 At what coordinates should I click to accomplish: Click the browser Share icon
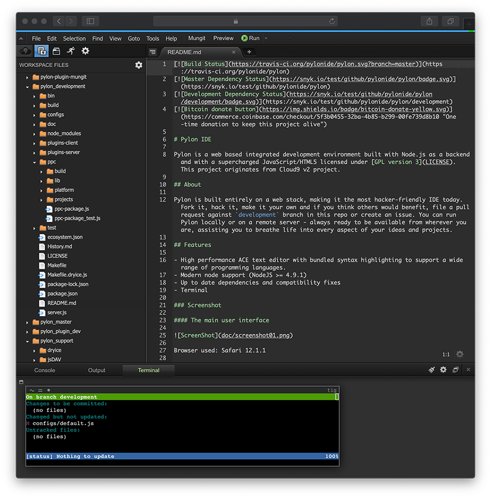(429, 21)
